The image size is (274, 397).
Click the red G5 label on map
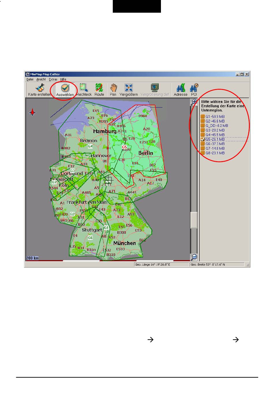pyautogui.click(x=124, y=146)
